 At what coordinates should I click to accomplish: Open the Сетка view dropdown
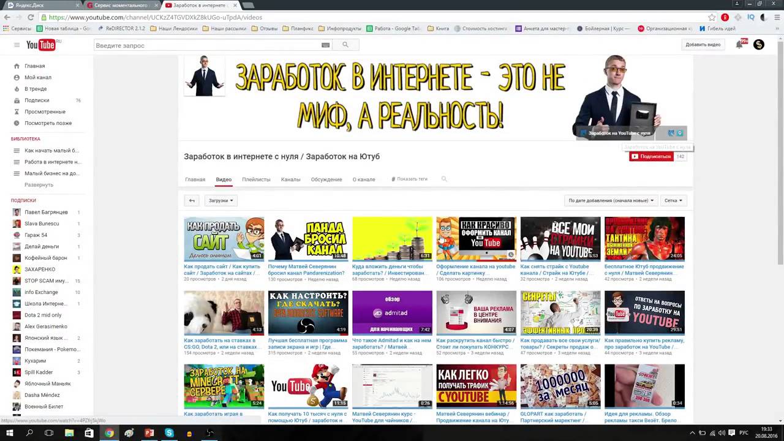coord(673,200)
